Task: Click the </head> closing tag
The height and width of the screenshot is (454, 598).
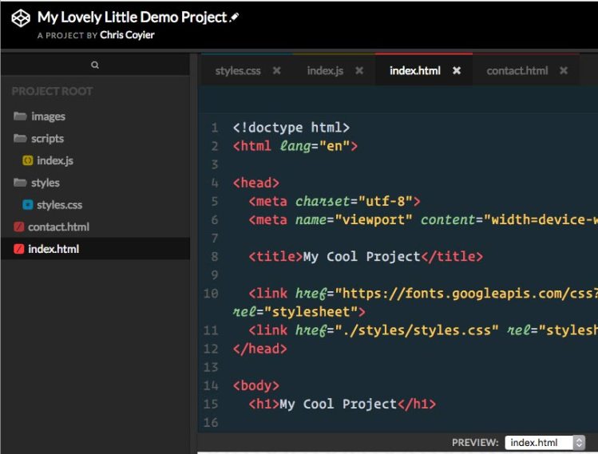Action: [x=259, y=349]
